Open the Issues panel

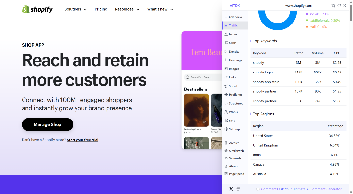tap(235, 34)
